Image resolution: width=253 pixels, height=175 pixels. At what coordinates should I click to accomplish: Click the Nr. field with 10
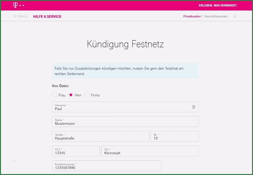175,136
